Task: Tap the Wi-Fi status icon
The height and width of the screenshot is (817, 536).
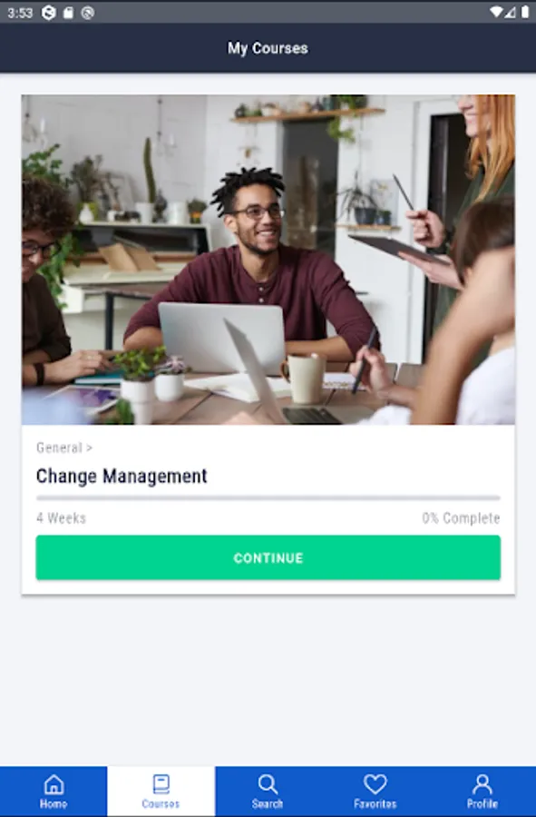Action: pos(497,12)
